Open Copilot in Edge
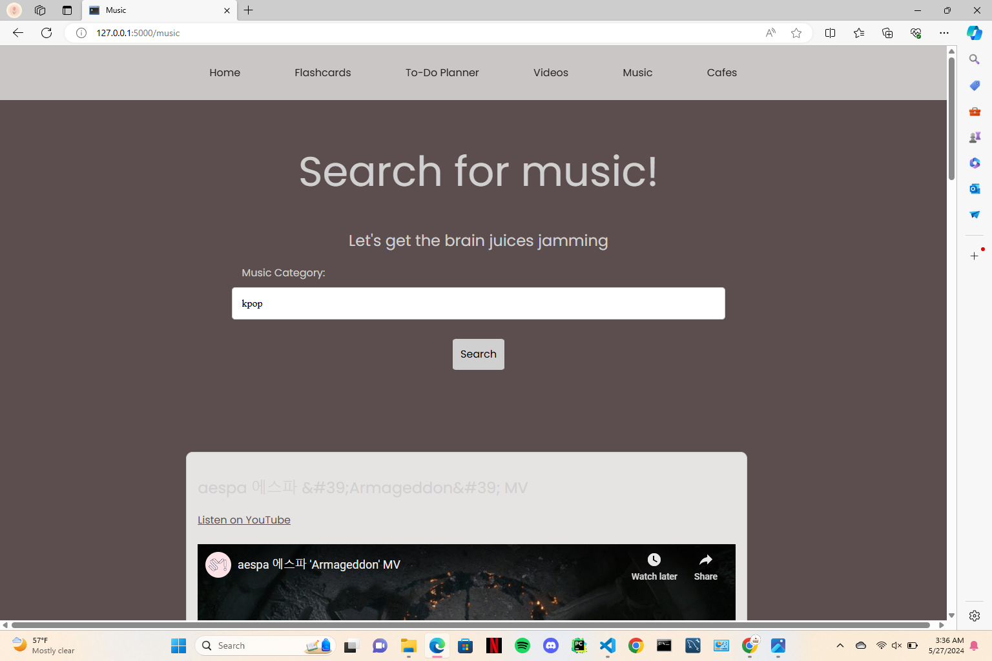The height and width of the screenshot is (661, 992). (975, 33)
